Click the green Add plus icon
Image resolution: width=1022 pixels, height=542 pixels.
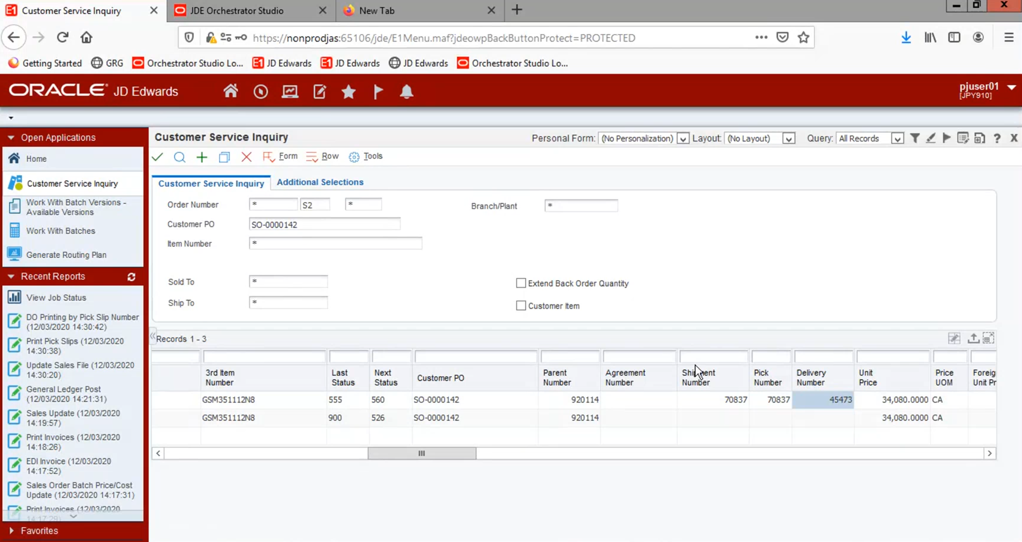click(x=202, y=157)
